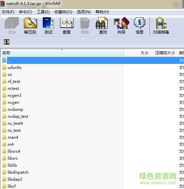Image resolution: width=184 pixels, height=189 pixels.
Task: Select the nf_test folder icon
Action: click(x=4, y=82)
